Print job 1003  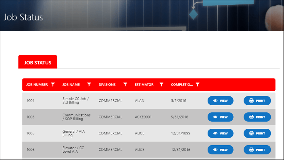coord(257,117)
